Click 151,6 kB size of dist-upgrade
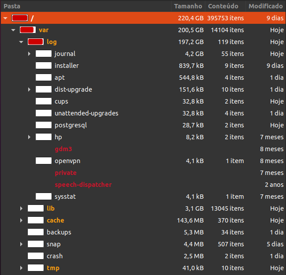286x275 pixels. 191,89
